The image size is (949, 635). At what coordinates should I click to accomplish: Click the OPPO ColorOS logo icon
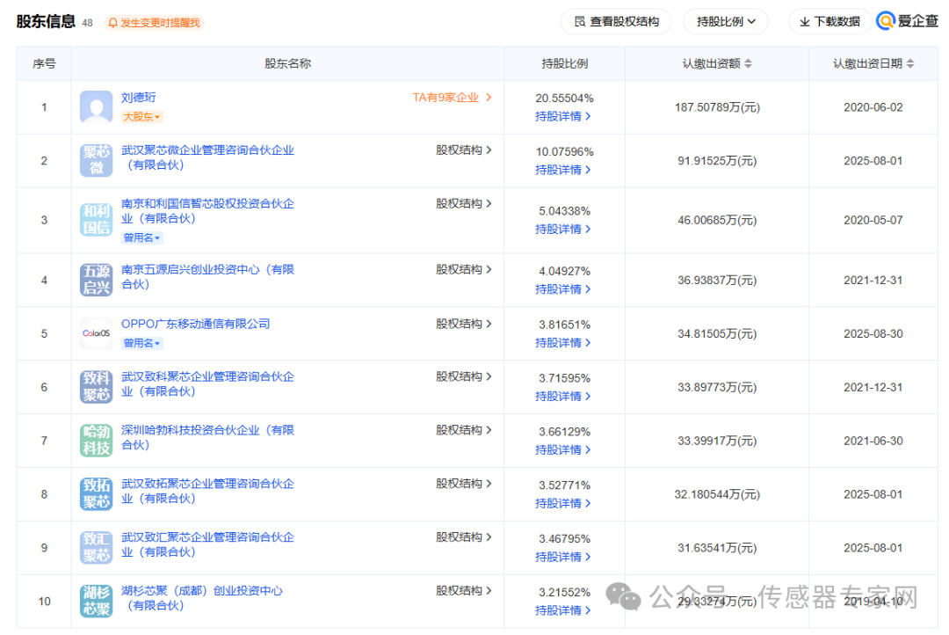(96, 333)
